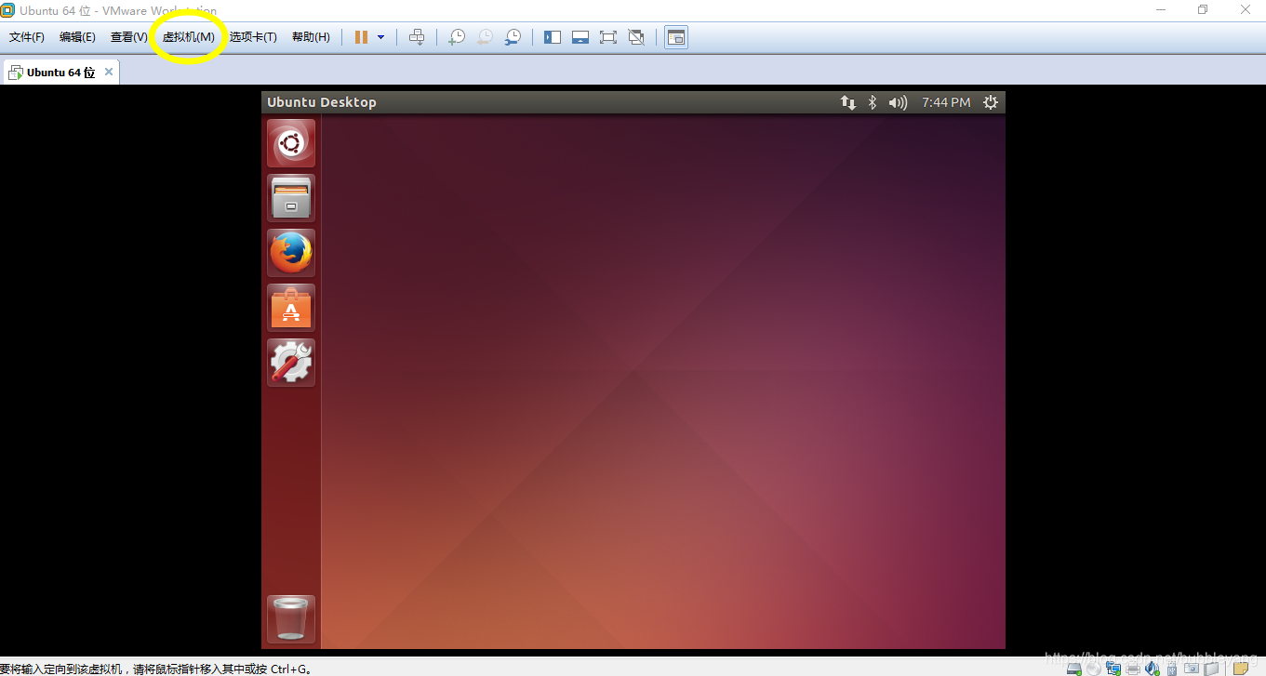Toggle the thumbnail bar icon
This screenshot has height=676, width=1266.
point(580,37)
